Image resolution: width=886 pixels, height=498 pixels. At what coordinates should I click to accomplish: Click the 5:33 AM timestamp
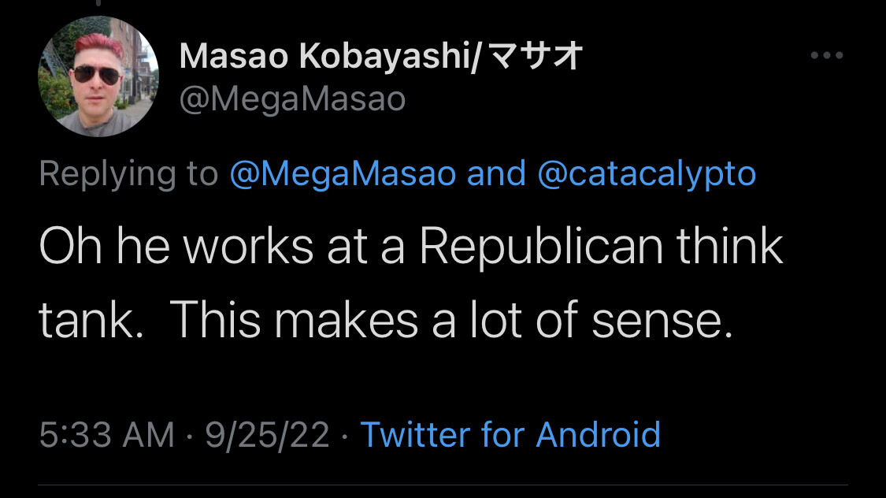(106, 434)
